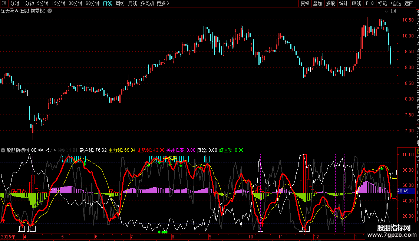Switch to 分时 intraday chart
Viewport: 419px width, 241px height.
click(15, 3)
